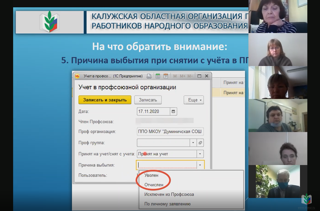Open the calendar icon showing 31
This screenshot has height=211, width=320.
pyautogui.click(x=165, y=76)
